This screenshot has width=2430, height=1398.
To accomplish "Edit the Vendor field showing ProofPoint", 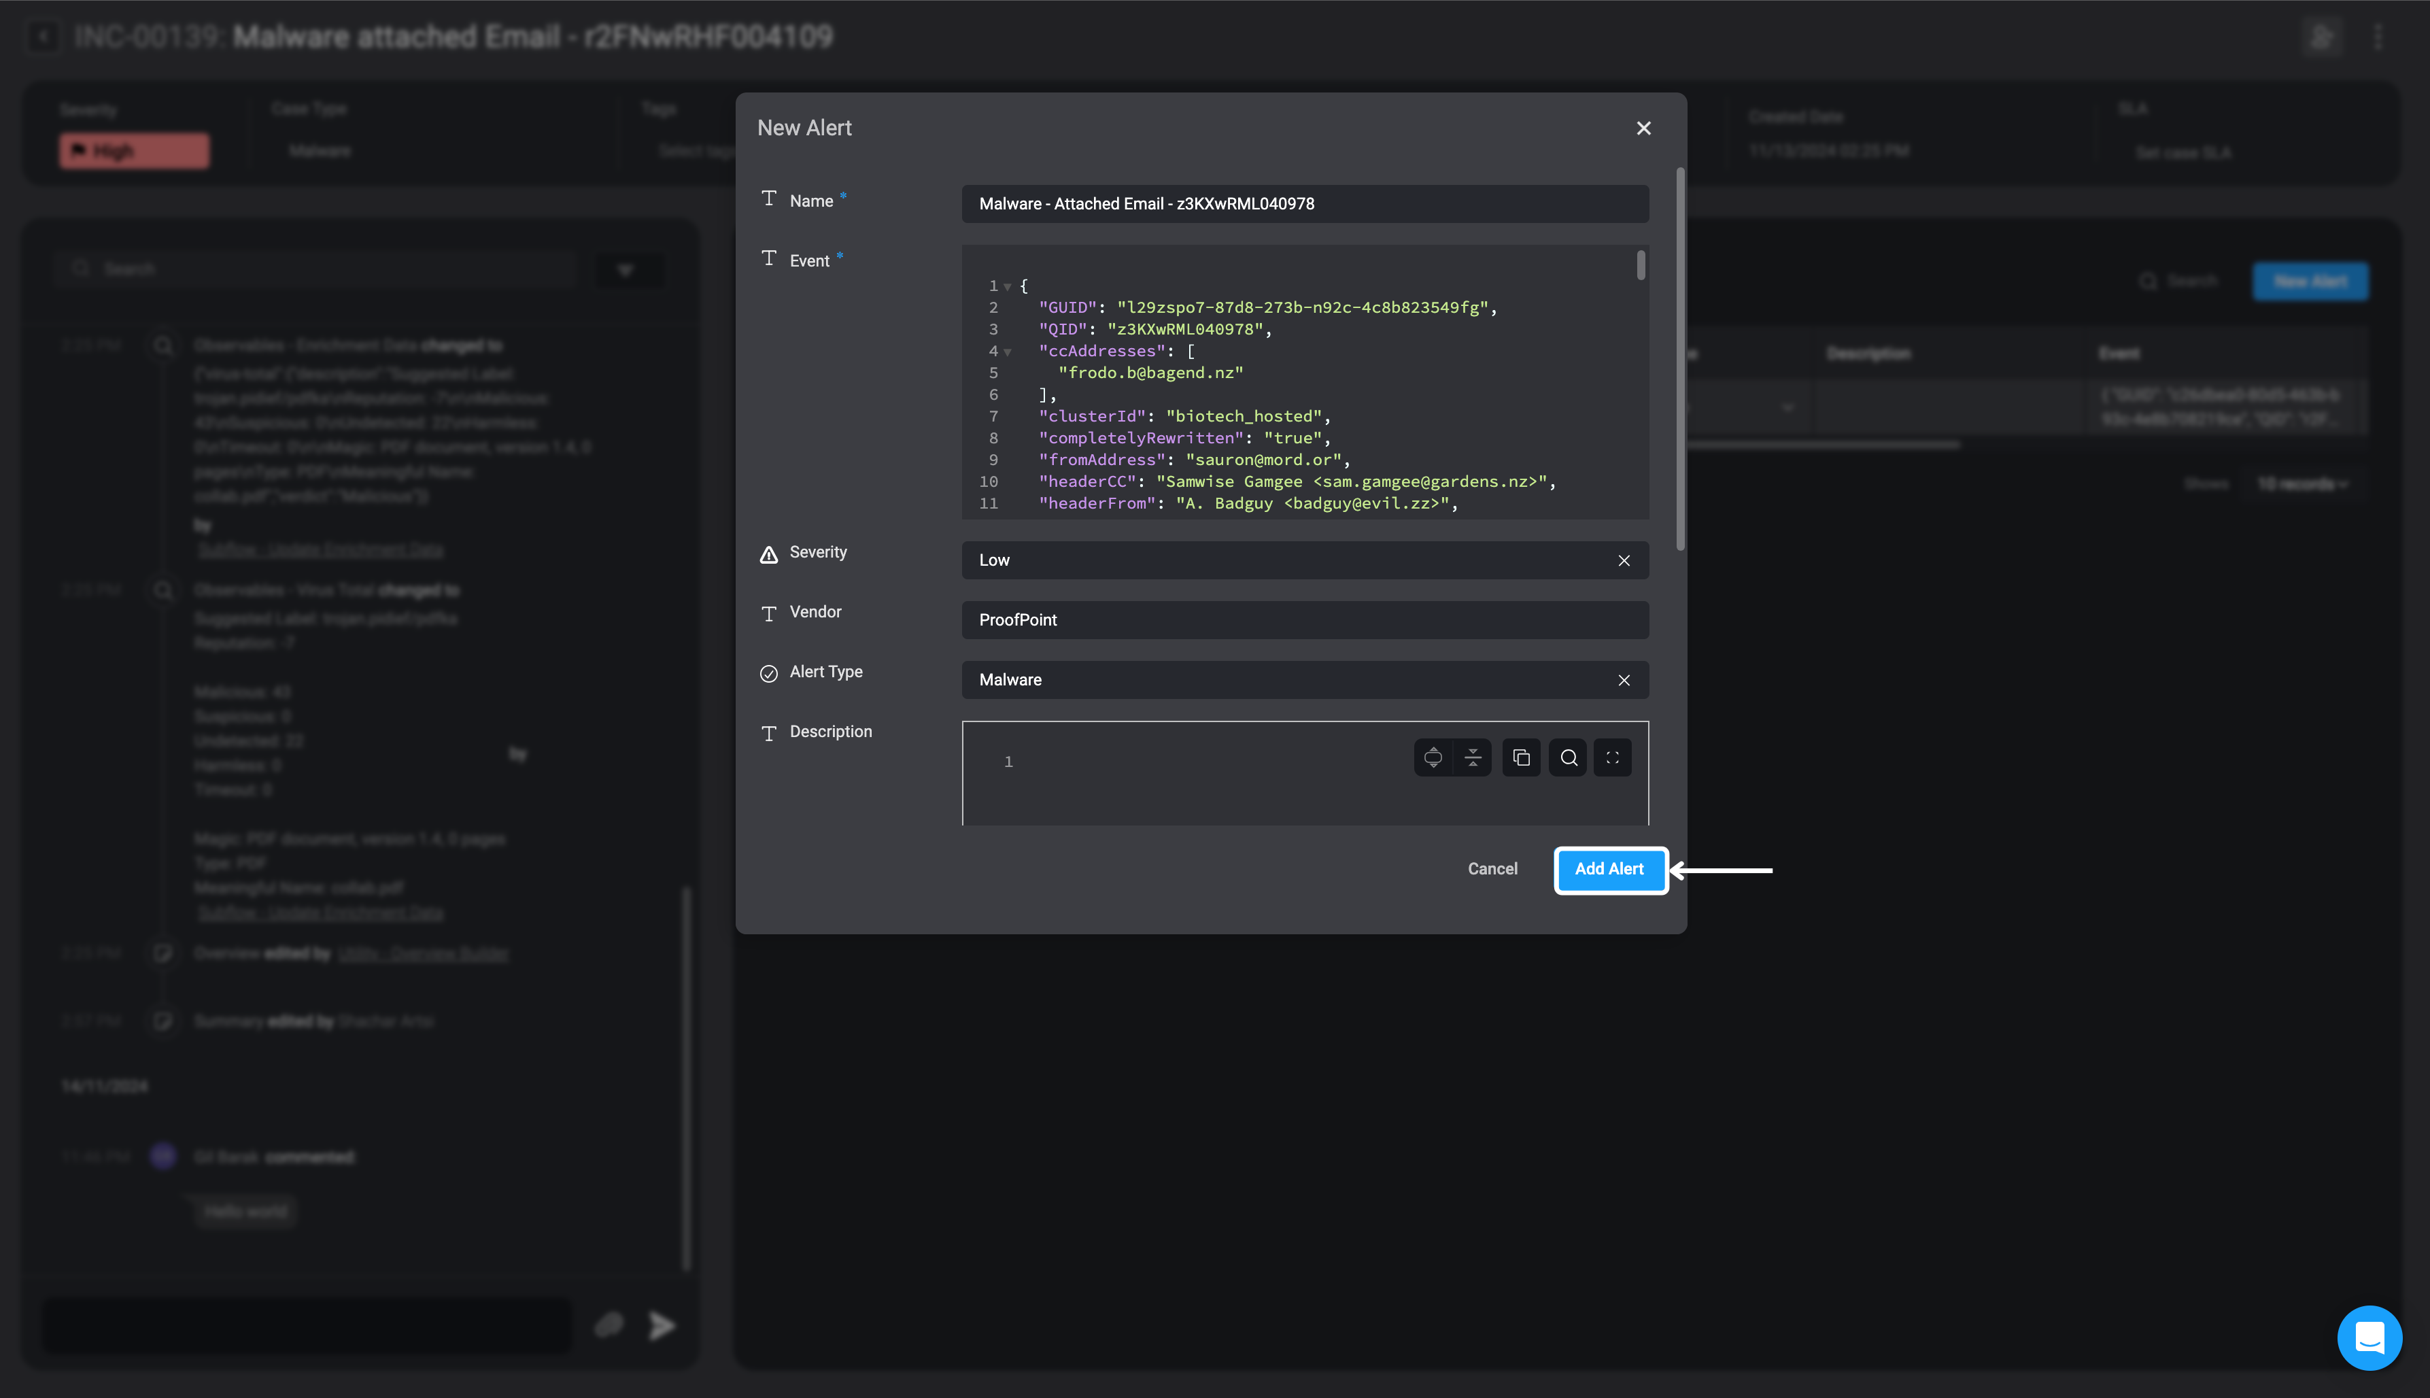I will click(x=1305, y=619).
